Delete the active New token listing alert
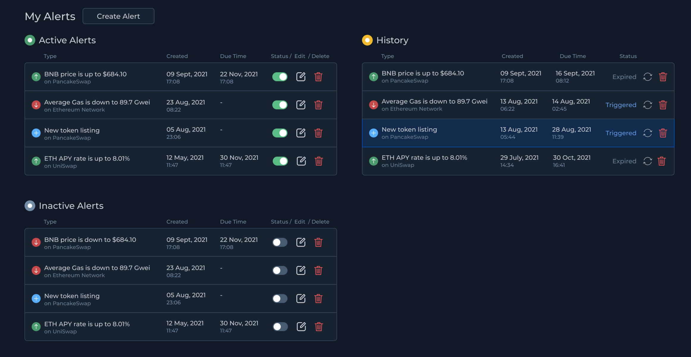The width and height of the screenshot is (691, 357). coord(318,133)
